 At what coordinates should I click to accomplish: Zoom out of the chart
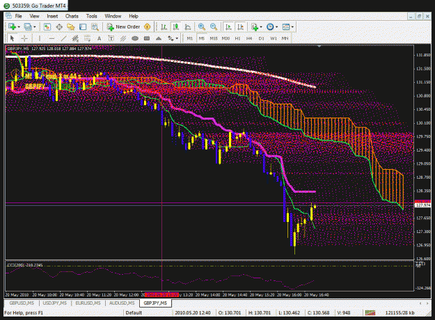pos(214,27)
